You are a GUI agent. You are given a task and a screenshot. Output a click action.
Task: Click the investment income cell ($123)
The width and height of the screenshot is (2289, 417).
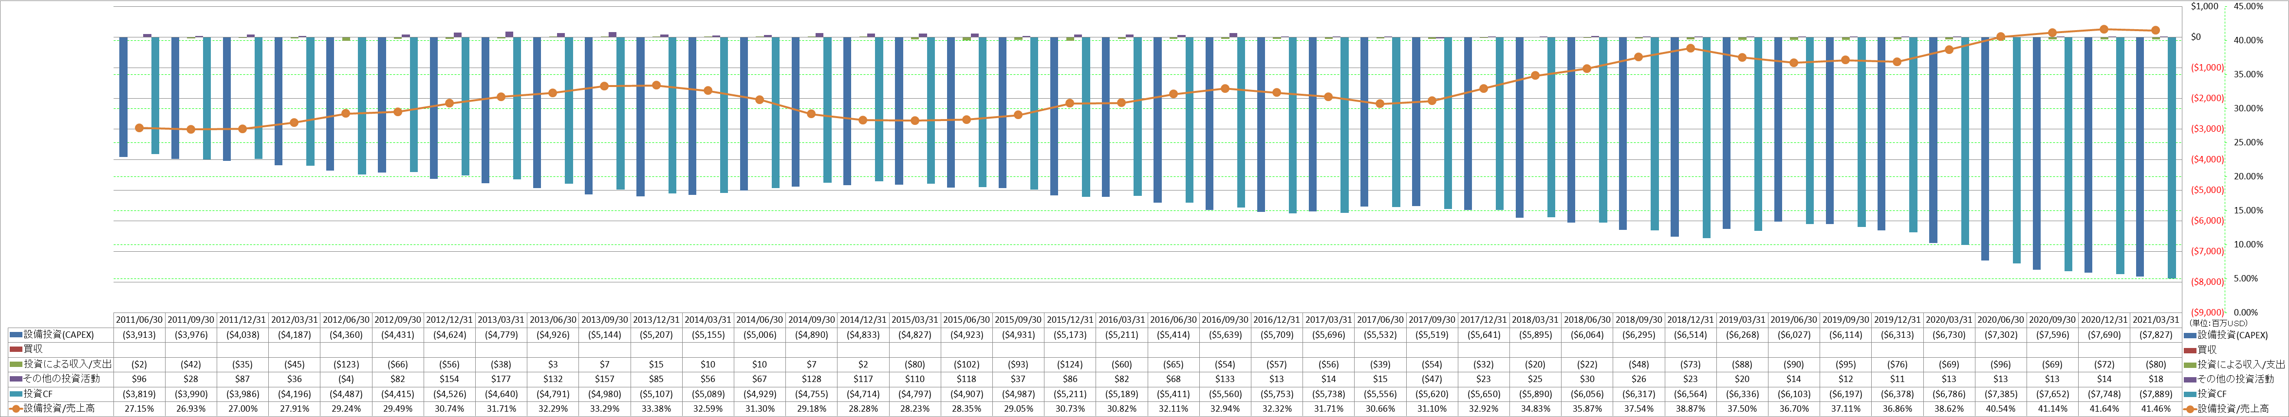(x=346, y=365)
